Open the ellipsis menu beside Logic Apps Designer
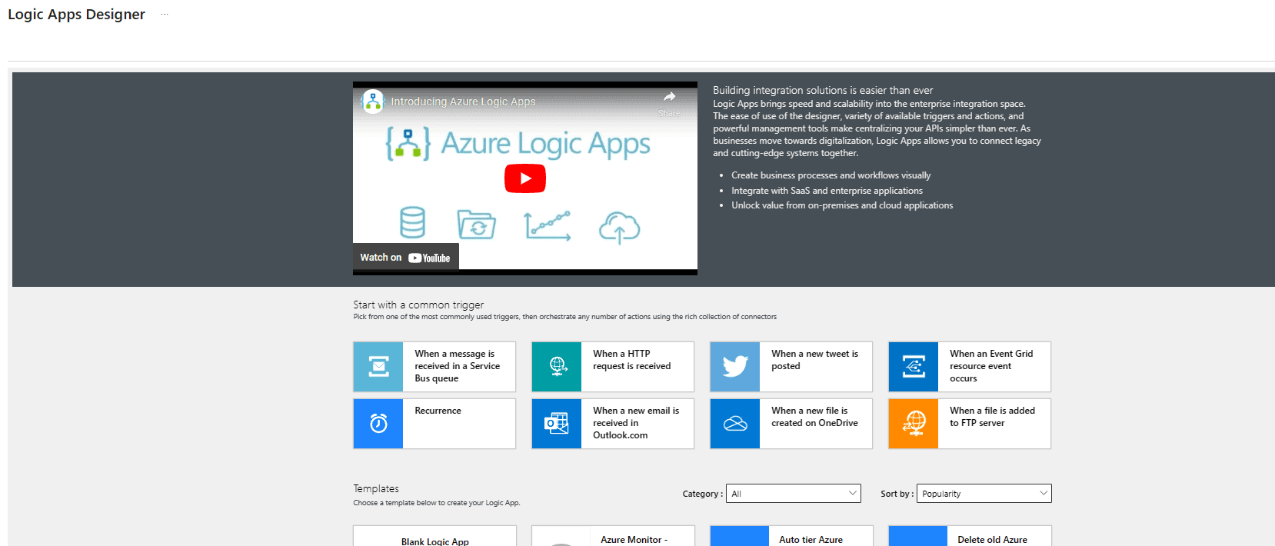The width and height of the screenshot is (1275, 546). point(165,15)
